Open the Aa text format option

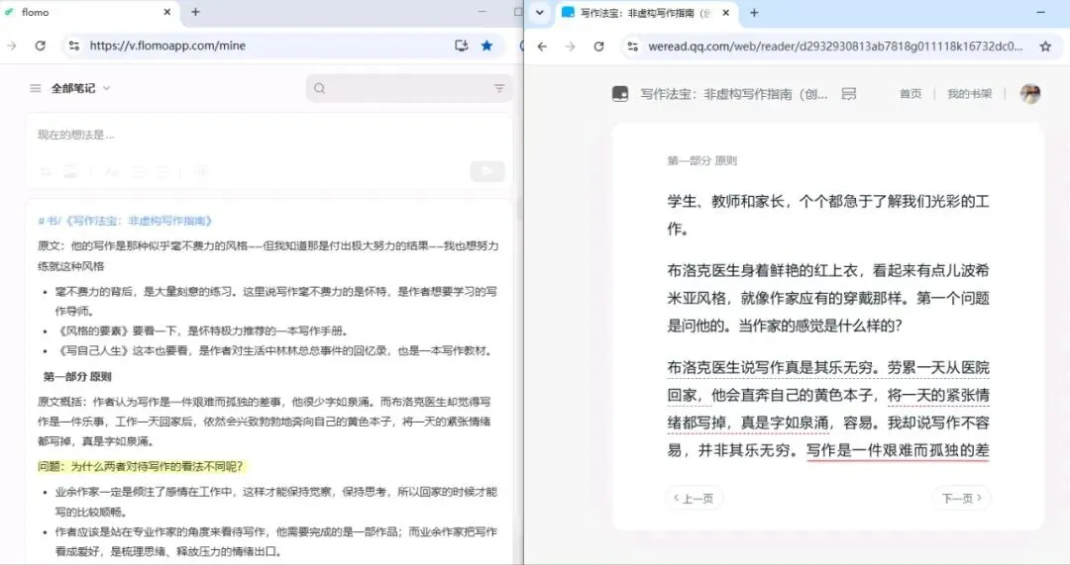coord(112,172)
